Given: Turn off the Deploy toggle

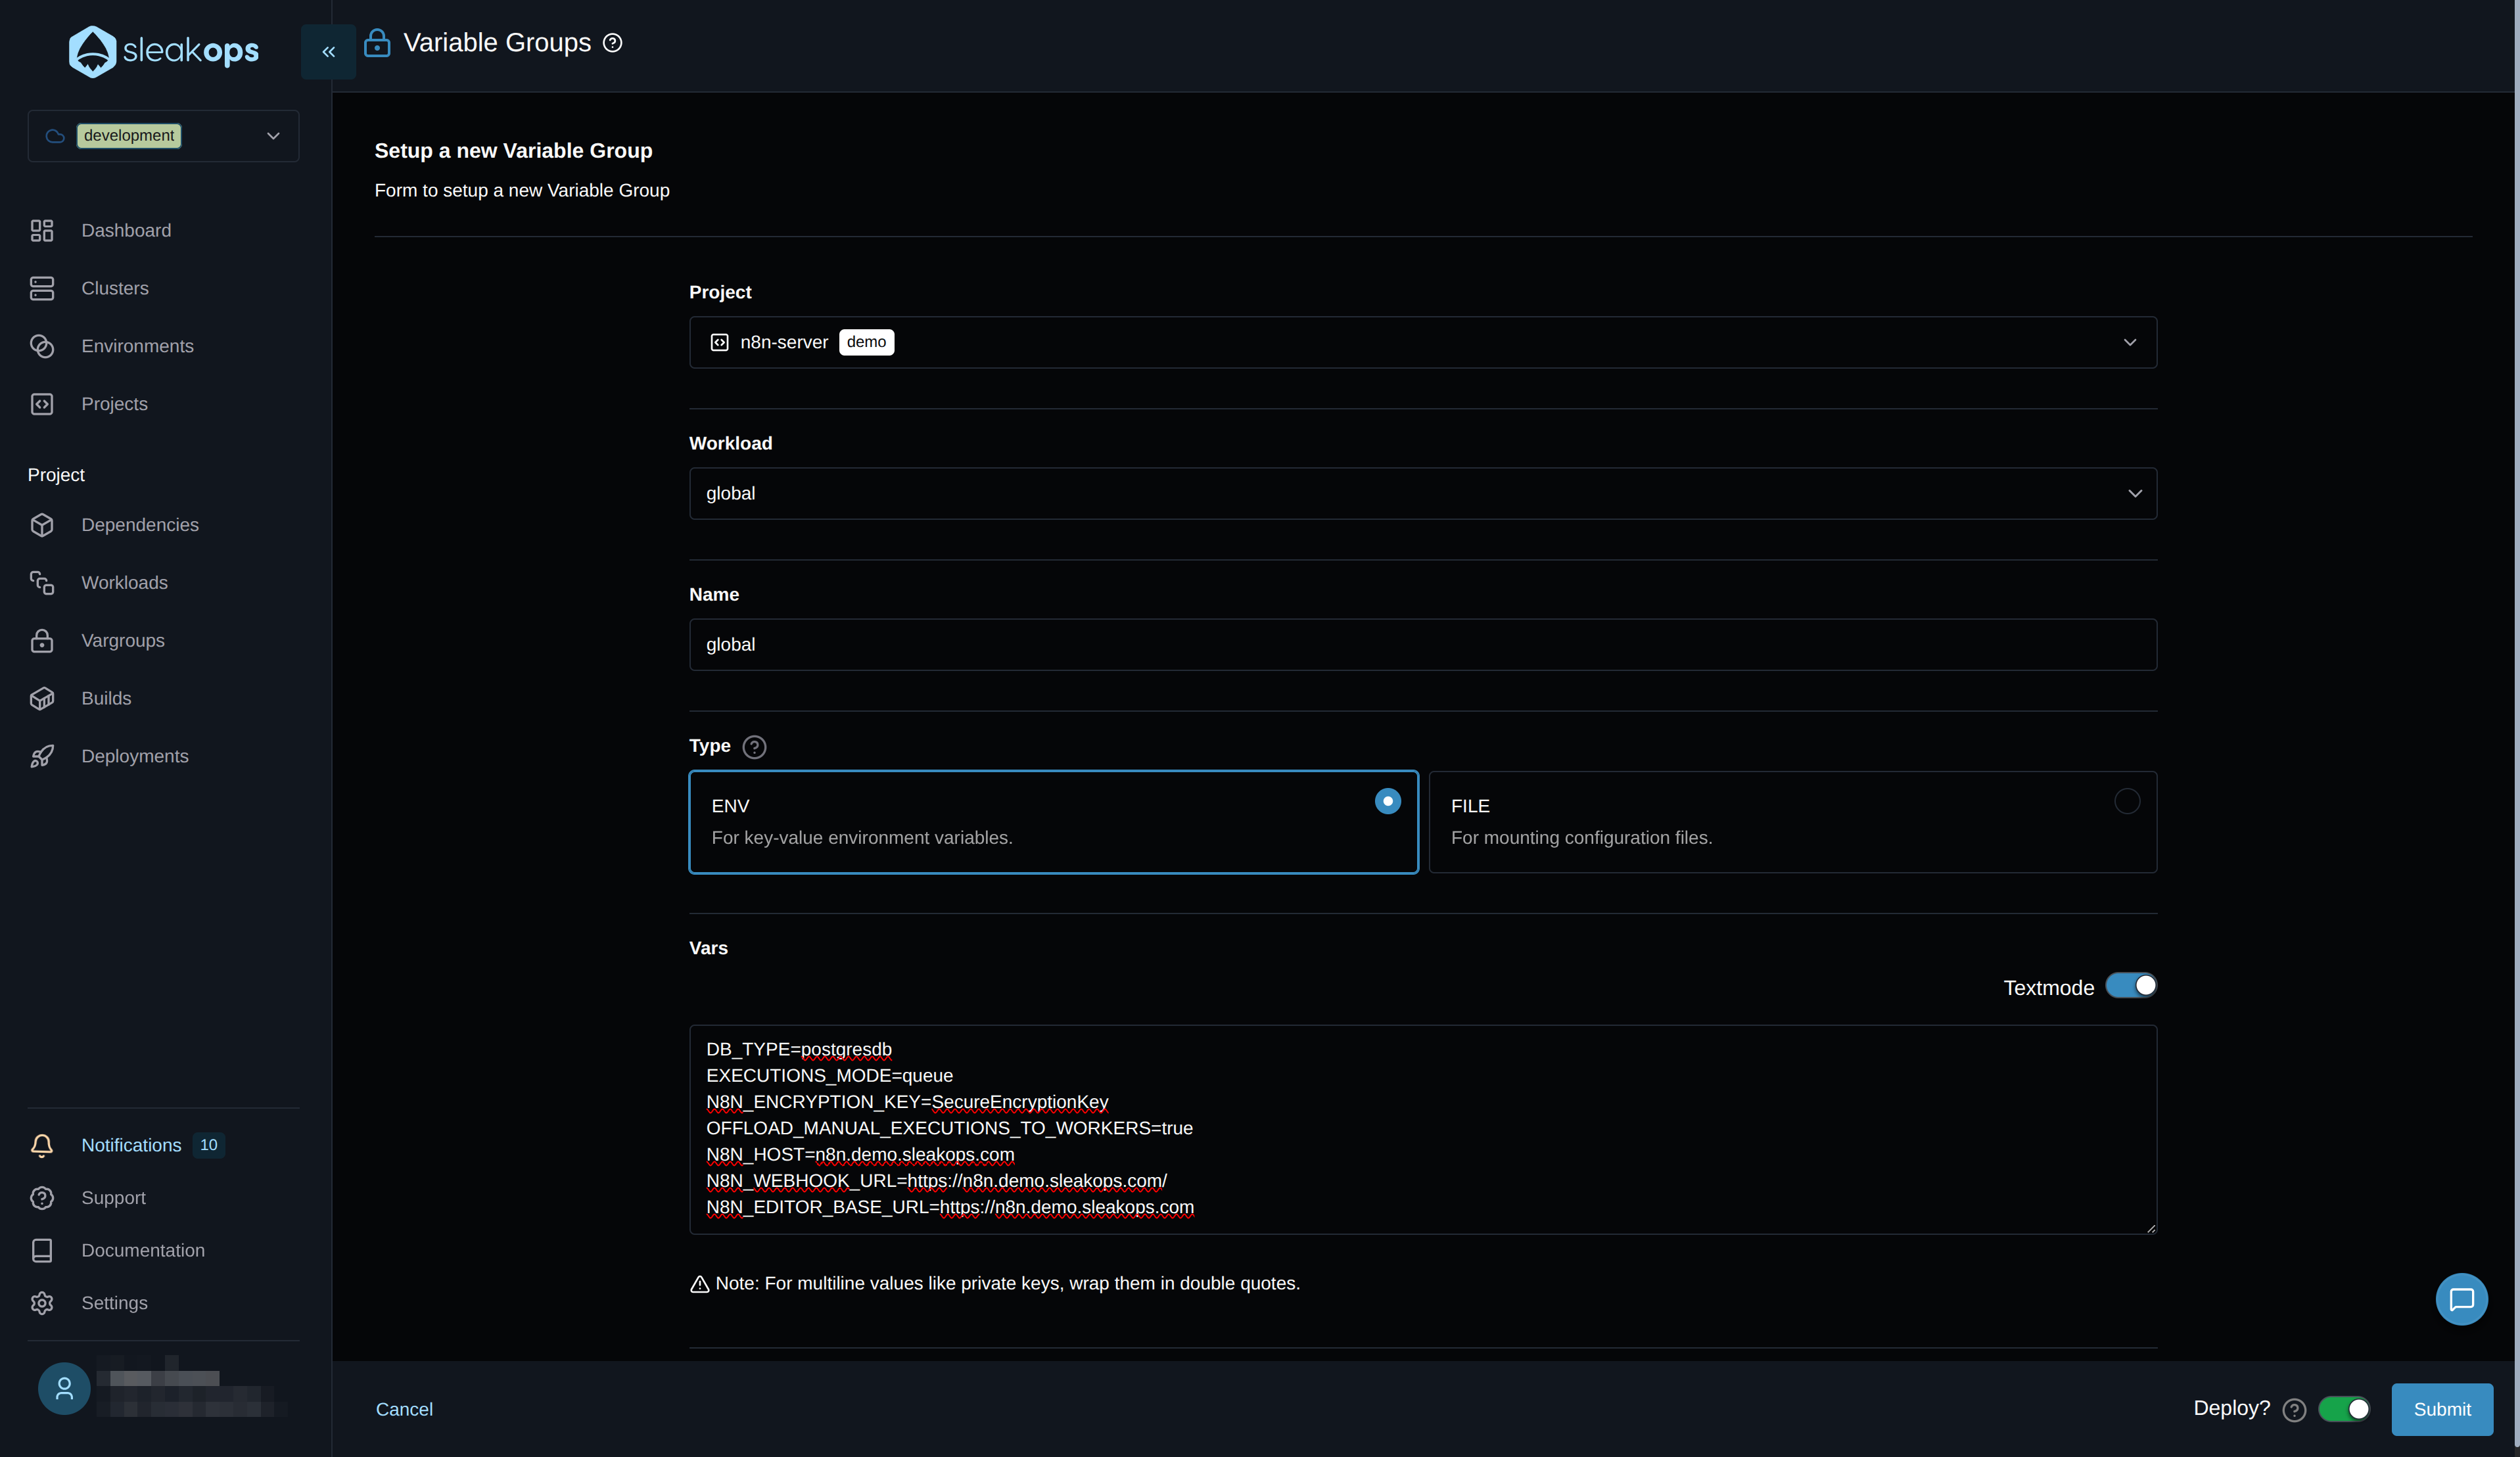Looking at the screenshot, I should 2345,1409.
